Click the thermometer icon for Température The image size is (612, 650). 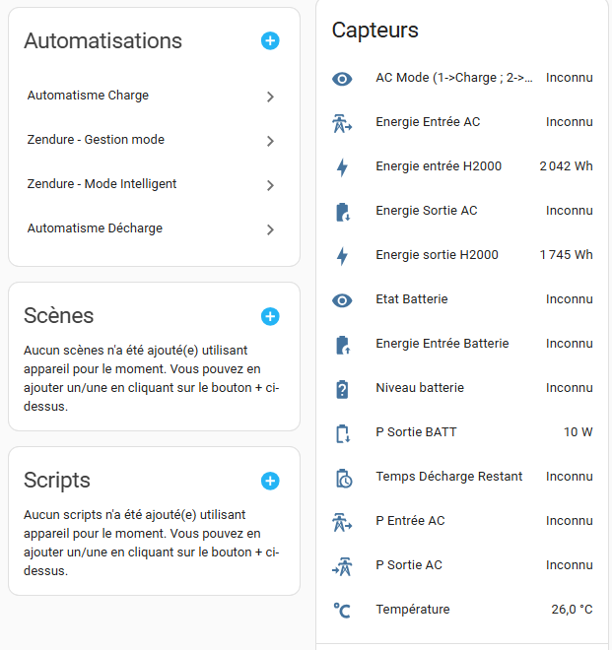point(342,611)
